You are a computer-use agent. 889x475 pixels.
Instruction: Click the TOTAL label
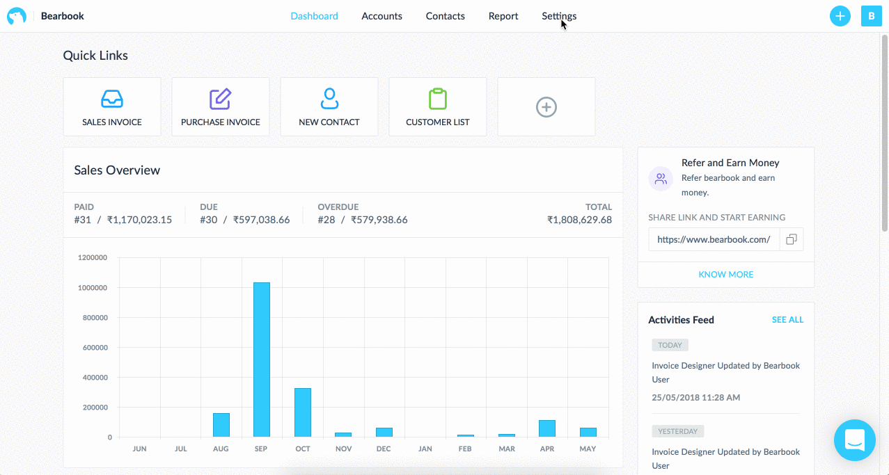tap(599, 207)
